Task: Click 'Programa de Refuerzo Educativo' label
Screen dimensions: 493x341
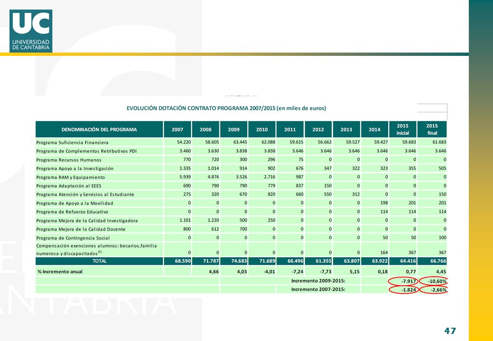Action: (x=73, y=212)
